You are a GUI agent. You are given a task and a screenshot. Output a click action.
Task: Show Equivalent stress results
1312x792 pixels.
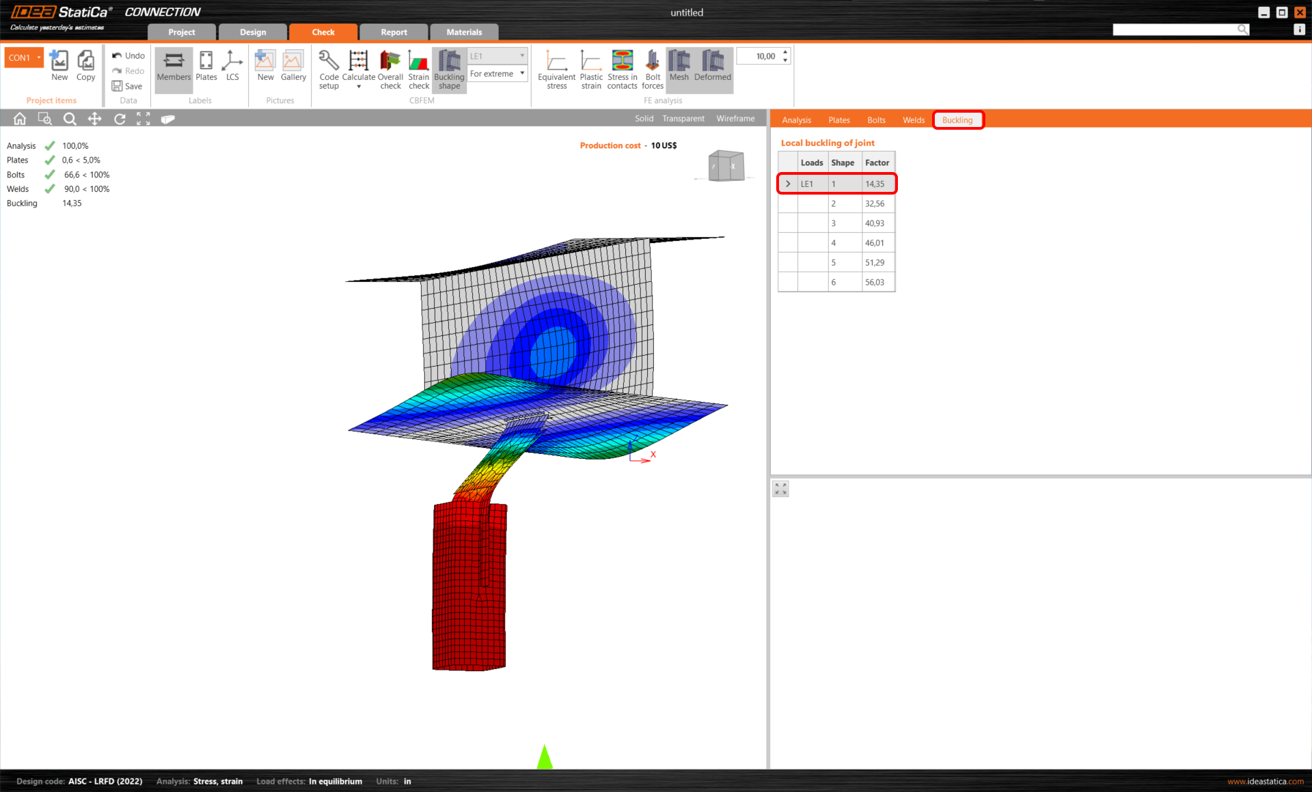(556, 68)
